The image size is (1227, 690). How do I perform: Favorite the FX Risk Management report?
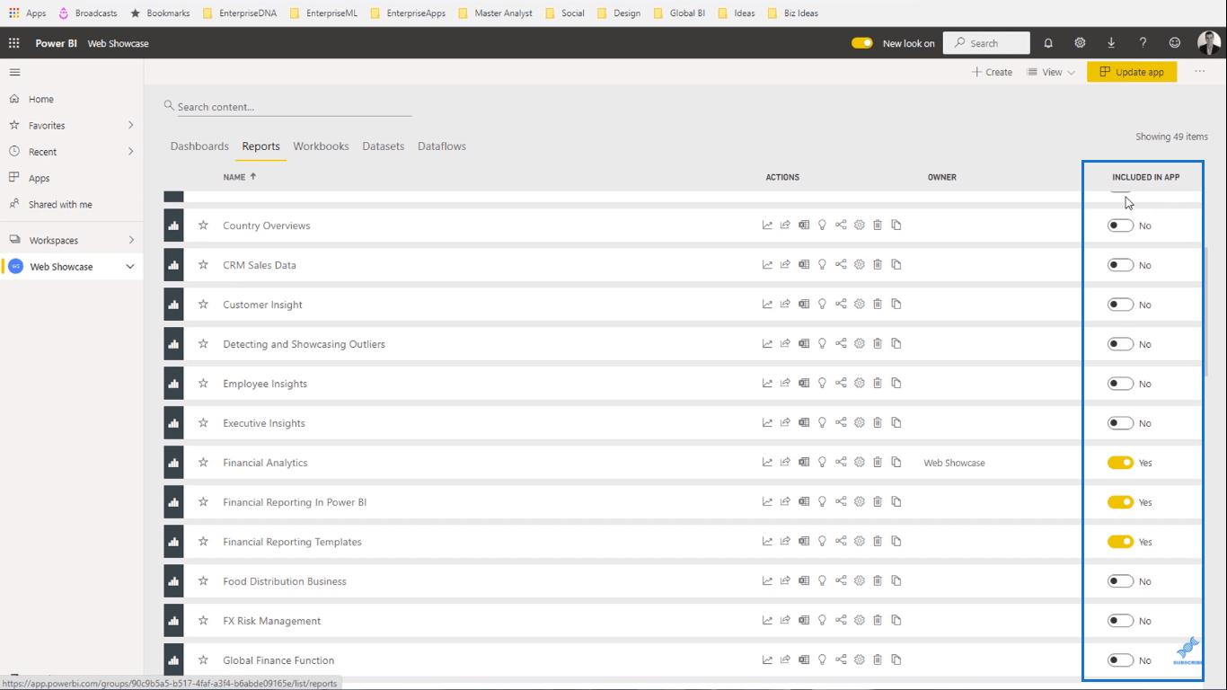[203, 621]
